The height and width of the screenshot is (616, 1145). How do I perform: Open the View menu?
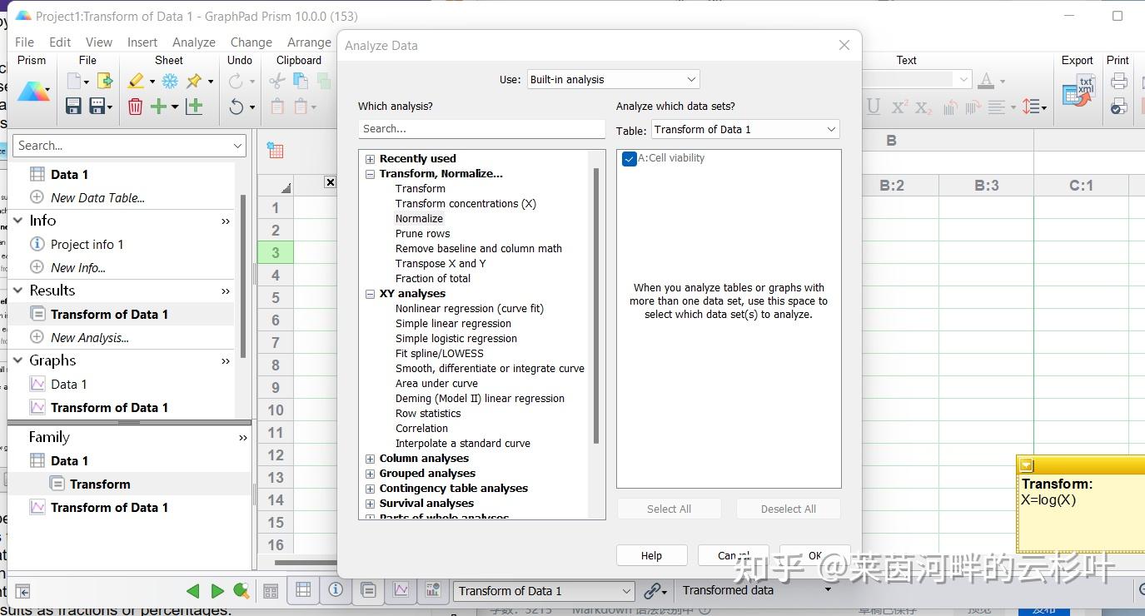click(x=98, y=42)
